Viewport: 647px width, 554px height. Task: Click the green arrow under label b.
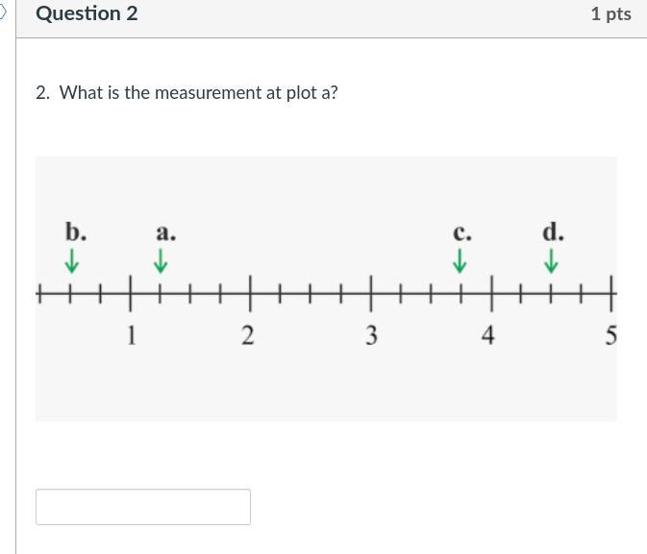[72, 260]
